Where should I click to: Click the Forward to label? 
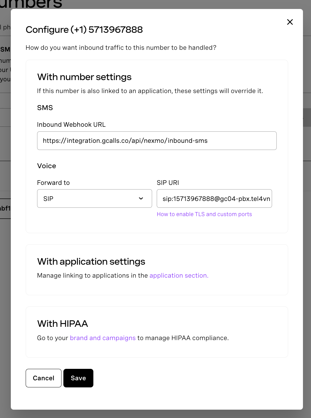coord(53,183)
